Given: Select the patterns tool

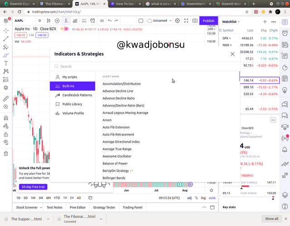Looking at the screenshot, I should pyautogui.click(x=6, y=71).
